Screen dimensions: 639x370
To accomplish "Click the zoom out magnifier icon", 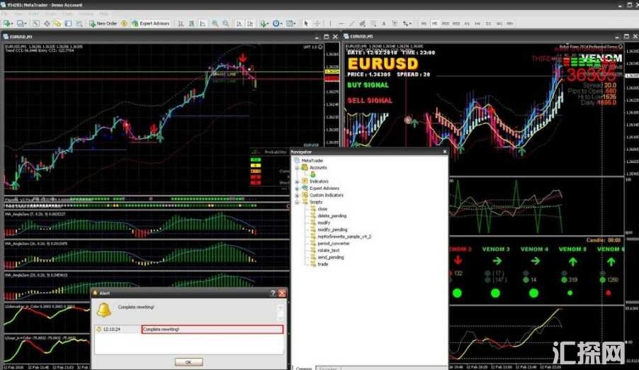I will tap(226, 23).
